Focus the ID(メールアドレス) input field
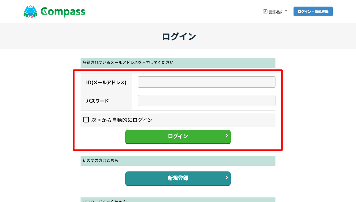This screenshot has width=356, height=202. tap(207, 82)
